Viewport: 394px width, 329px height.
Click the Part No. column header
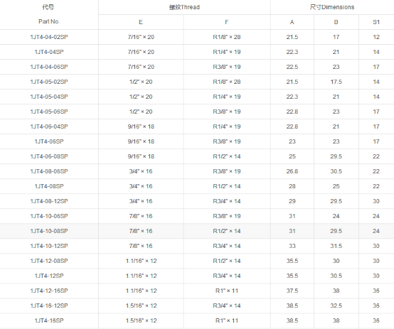click(x=49, y=21)
